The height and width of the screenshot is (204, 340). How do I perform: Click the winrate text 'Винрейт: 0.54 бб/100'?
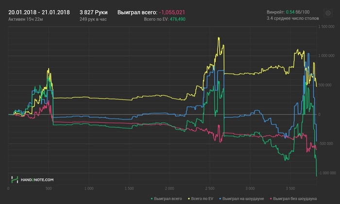(x=288, y=12)
